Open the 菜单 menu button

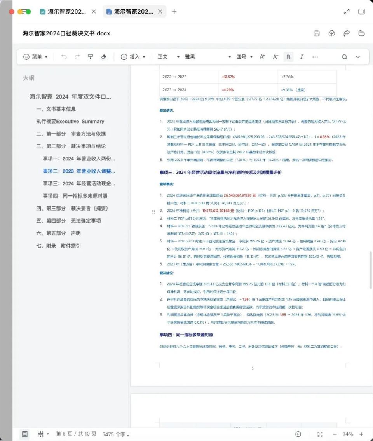pos(35,57)
